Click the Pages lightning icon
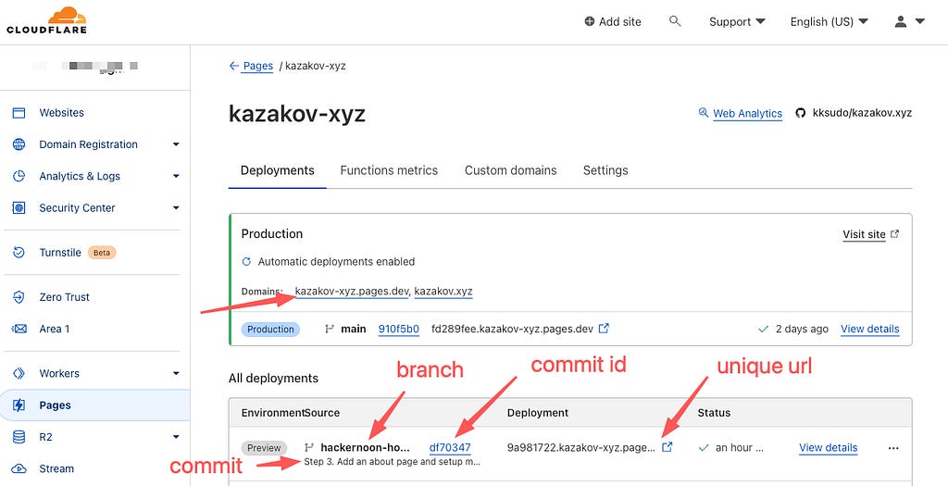Screen dimensions: 948x486 (x=19, y=405)
